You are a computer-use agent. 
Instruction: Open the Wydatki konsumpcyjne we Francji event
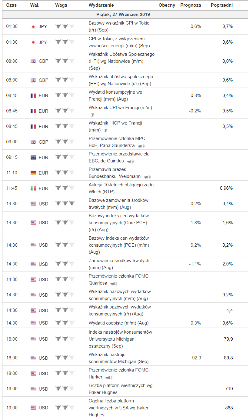click(115, 95)
